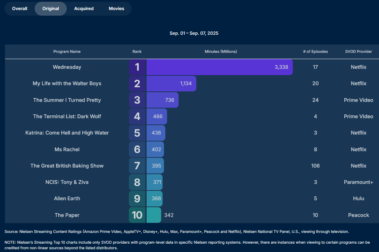Viewport: 379px width, 252px height.
Task: Click the Sep. 01 – Sep. 07, 2025 date range
Action: (194, 33)
